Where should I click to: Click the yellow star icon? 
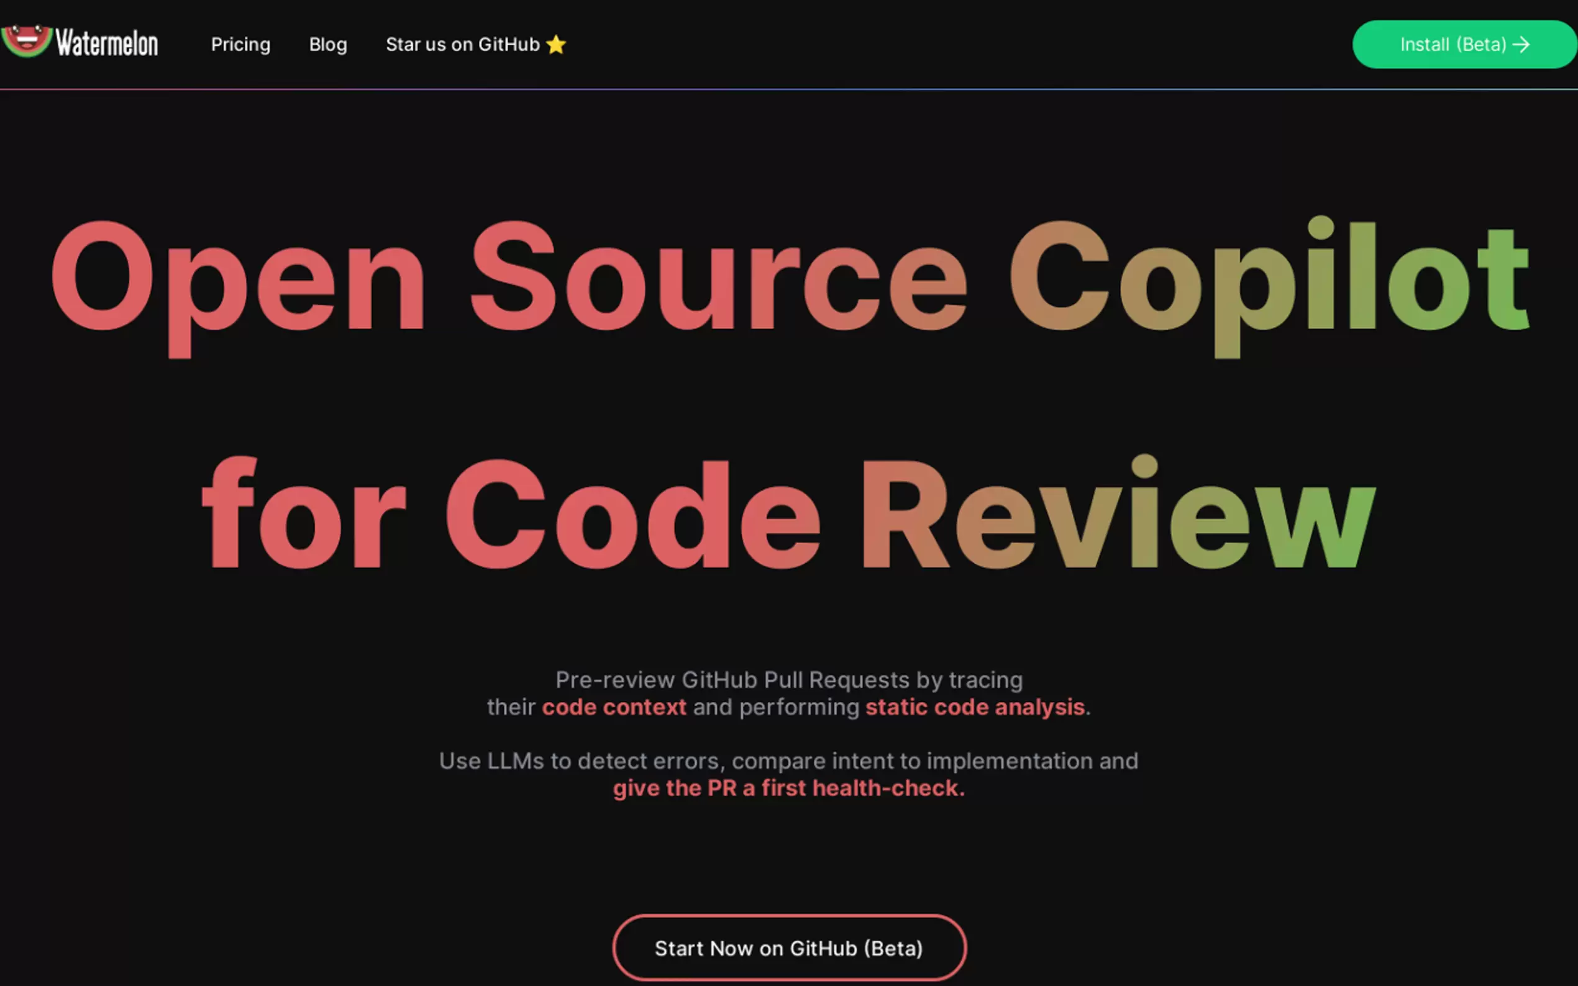click(x=557, y=44)
